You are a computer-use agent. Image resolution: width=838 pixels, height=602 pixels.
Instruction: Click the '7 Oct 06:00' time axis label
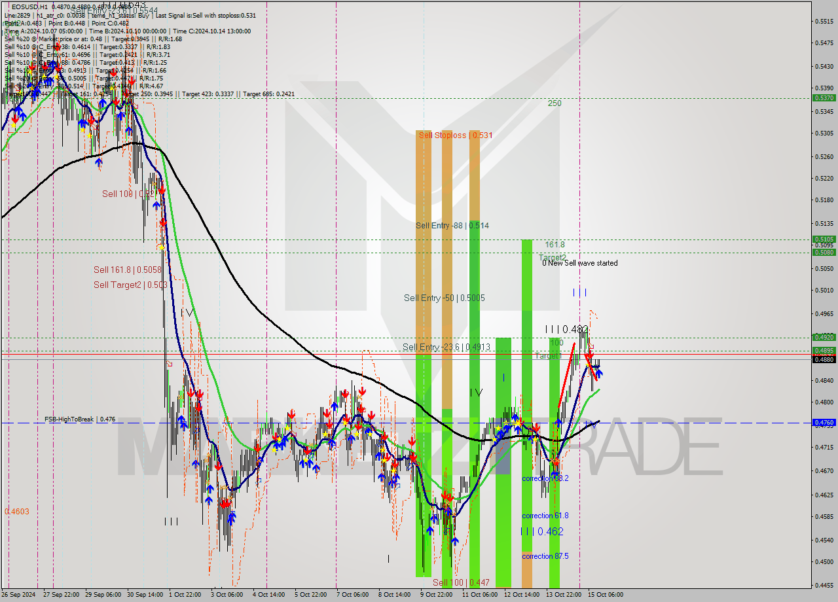click(352, 595)
